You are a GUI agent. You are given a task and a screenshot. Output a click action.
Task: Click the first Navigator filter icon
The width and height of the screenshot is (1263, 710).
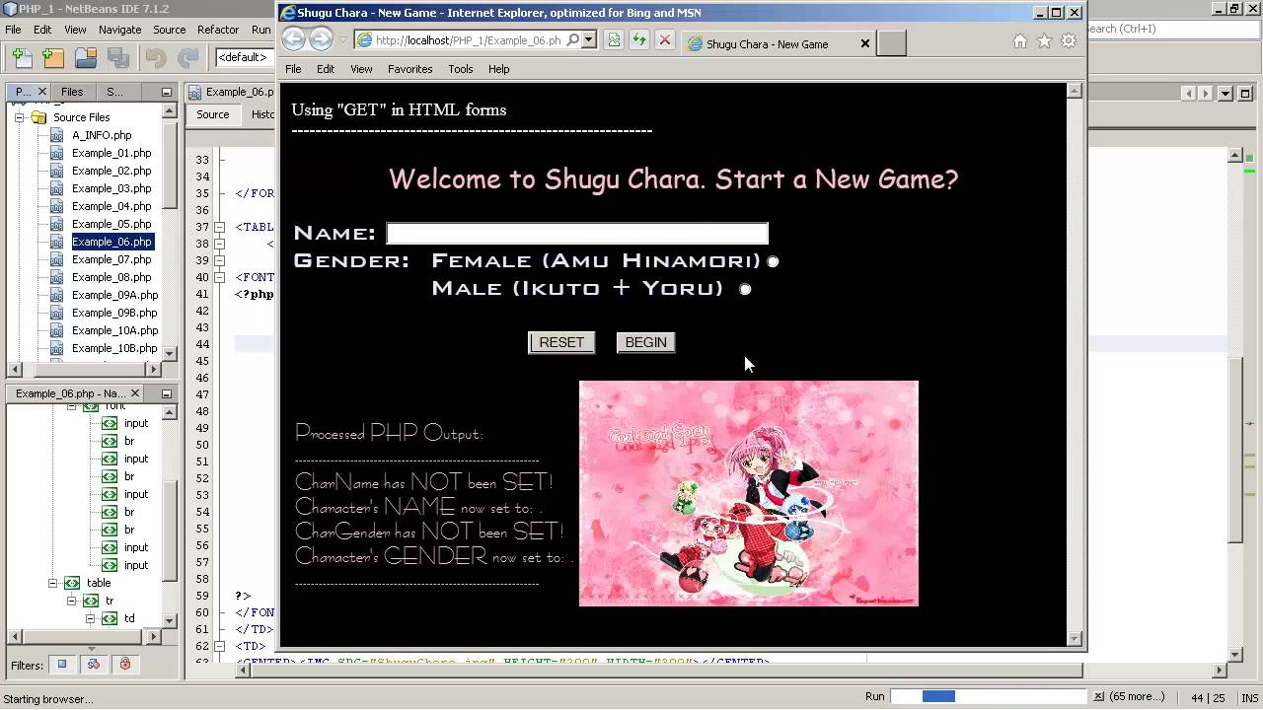[62, 665]
